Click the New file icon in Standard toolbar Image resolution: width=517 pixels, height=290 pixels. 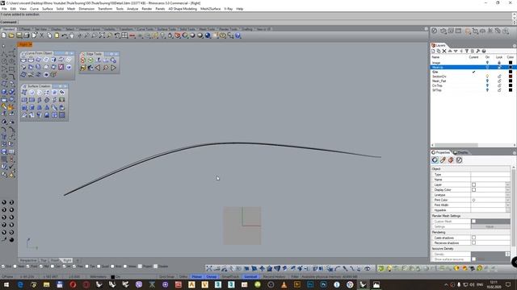click(x=4, y=35)
